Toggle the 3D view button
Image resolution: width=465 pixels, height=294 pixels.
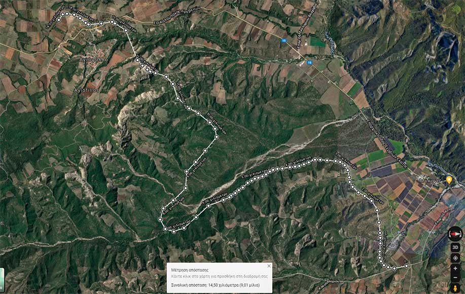click(455, 247)
